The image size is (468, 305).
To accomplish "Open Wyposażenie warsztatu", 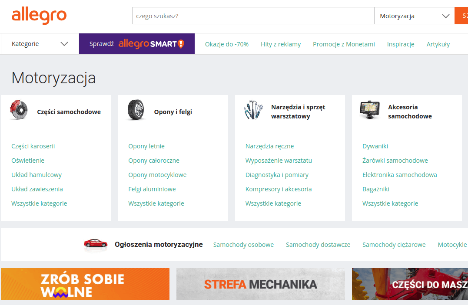I will [279, 161].
